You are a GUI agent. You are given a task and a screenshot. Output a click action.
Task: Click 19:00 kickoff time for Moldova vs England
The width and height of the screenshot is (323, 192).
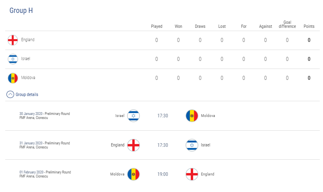(x=163, y=174)
